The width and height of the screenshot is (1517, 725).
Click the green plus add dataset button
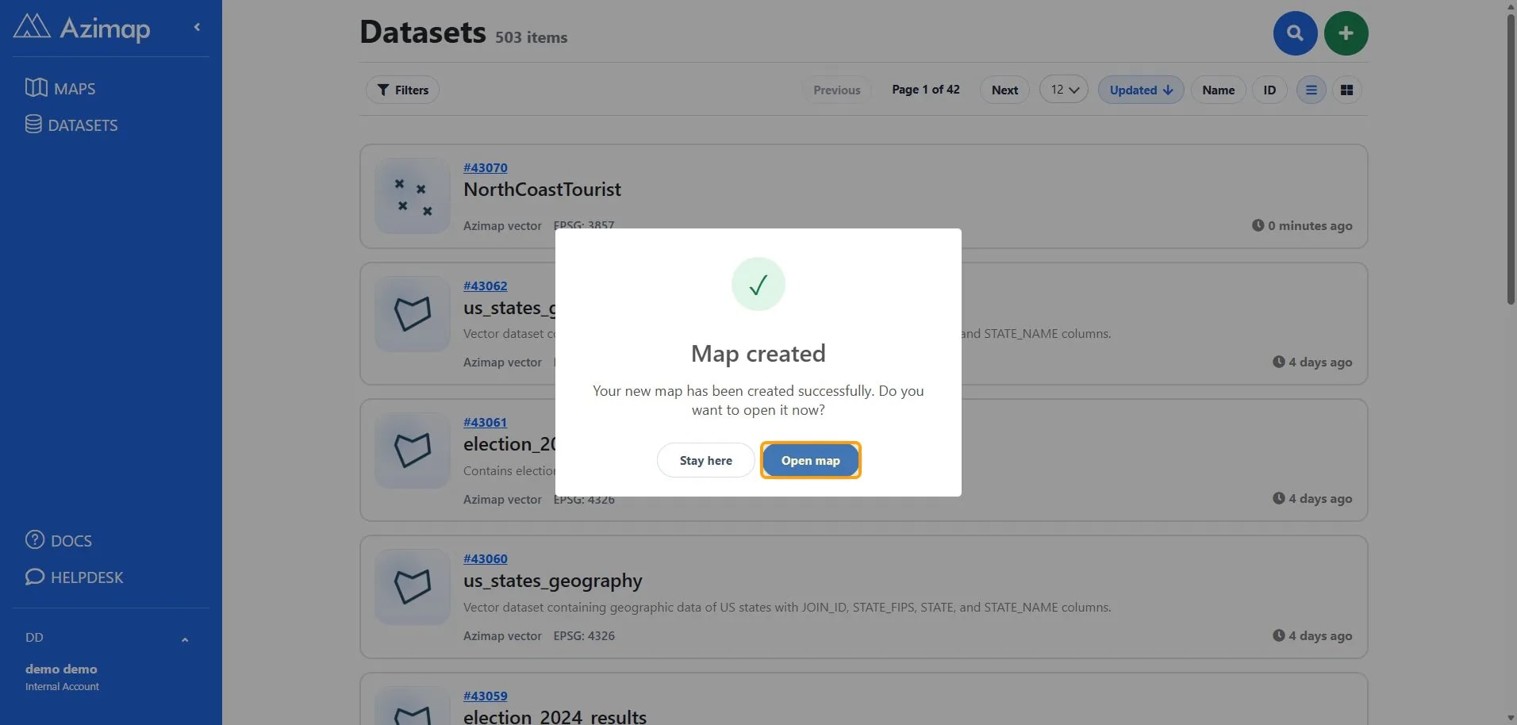(x=1346, y=33)
